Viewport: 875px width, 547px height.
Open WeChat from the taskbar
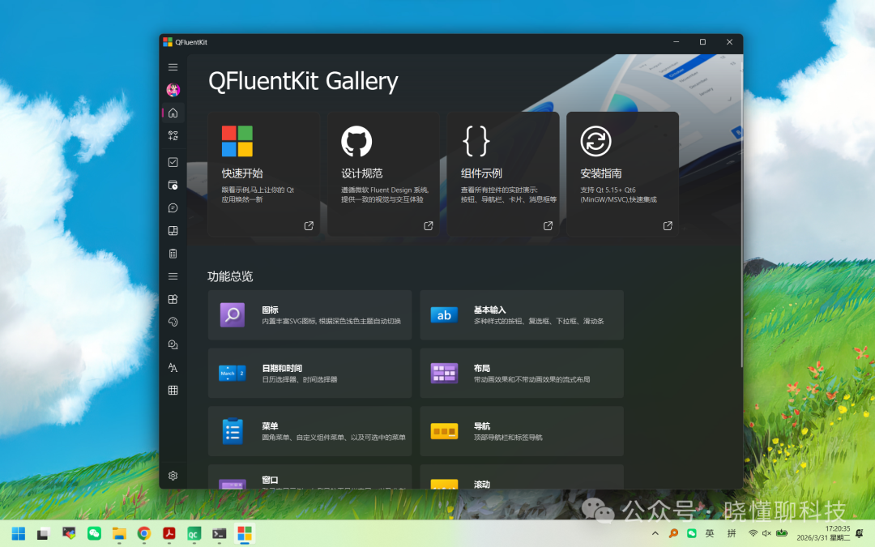(94, 533)
